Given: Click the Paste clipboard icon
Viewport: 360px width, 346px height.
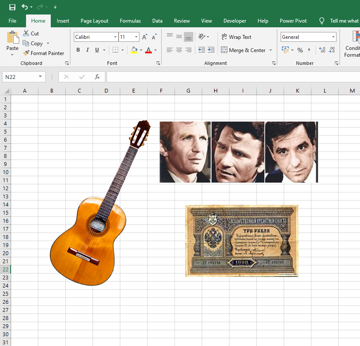Looking at the screenshot, I should tap(13, 37).
